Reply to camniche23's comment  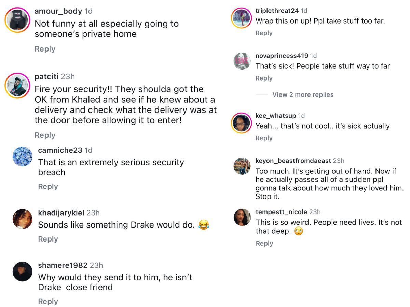(x=48, y=186)
